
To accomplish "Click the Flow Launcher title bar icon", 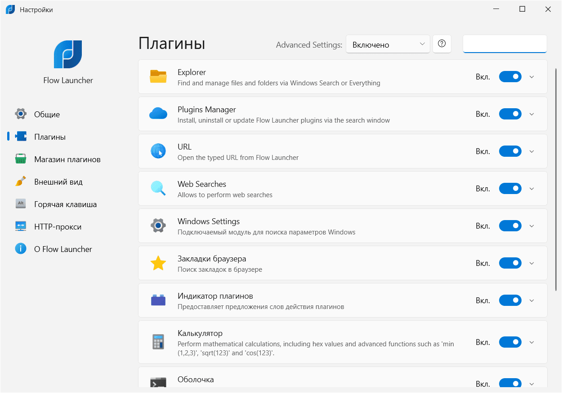I will pyautogui.click(x=10, y=9).
